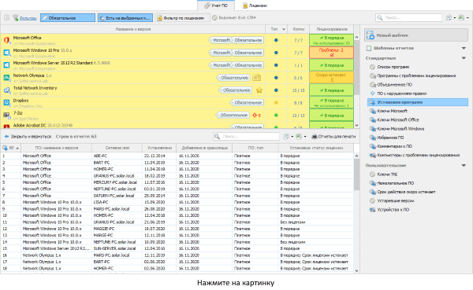The height and width of the screenshot is (290, 473).
Task: Switch to the Лицензии tab
Action: [255, 6]
